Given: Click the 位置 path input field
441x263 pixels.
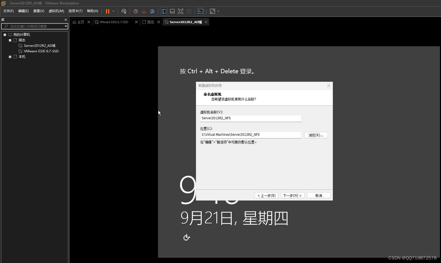Looking at the screenshot, I should 251,135.
